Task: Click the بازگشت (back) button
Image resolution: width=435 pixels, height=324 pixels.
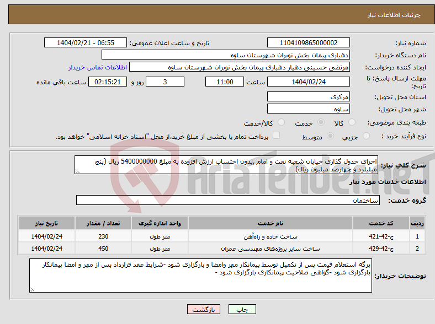Action: pyautogui.click(x=204, y=309)
